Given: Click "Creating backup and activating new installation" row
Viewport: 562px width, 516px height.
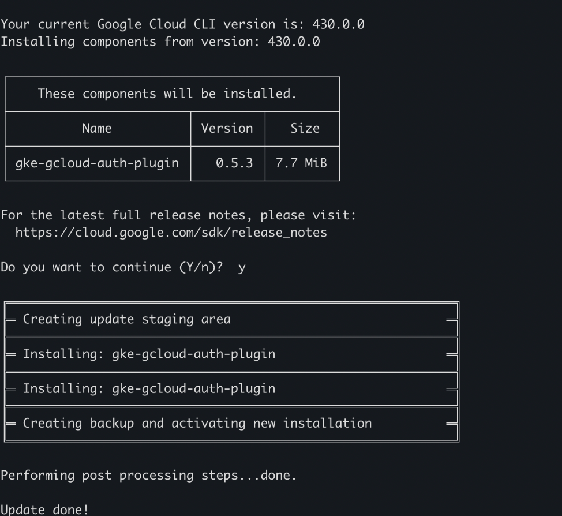Looking at the screenshot, I should (197, 423).
